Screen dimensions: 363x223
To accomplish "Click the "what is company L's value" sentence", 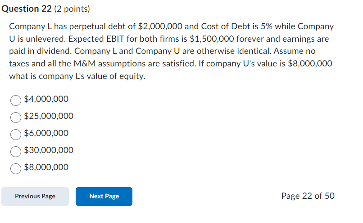I will point(77,76).
